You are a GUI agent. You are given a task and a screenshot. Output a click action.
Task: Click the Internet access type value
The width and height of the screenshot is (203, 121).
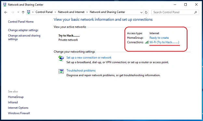point(154,33)
